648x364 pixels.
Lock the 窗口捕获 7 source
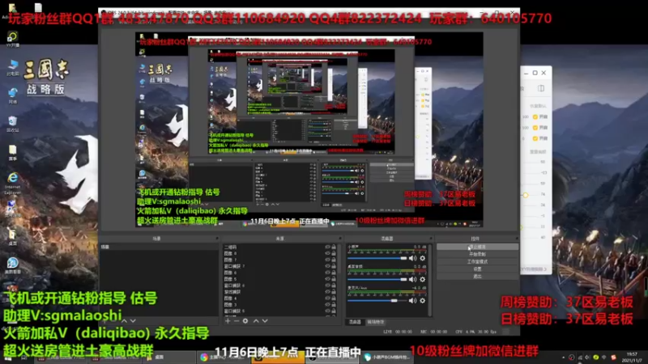point(334,266)
